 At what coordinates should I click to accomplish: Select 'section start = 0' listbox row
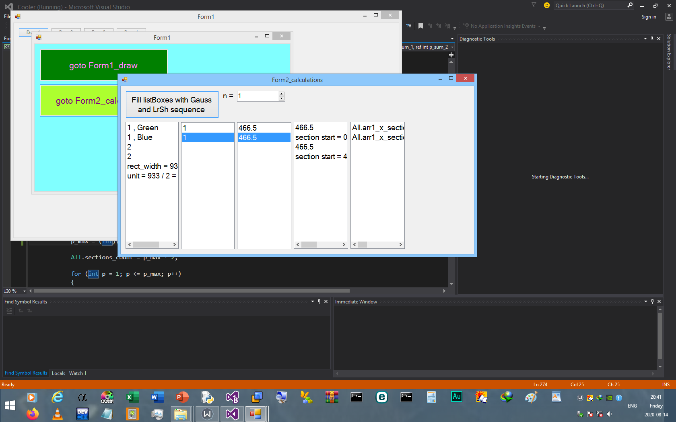[x=321, y=137]
